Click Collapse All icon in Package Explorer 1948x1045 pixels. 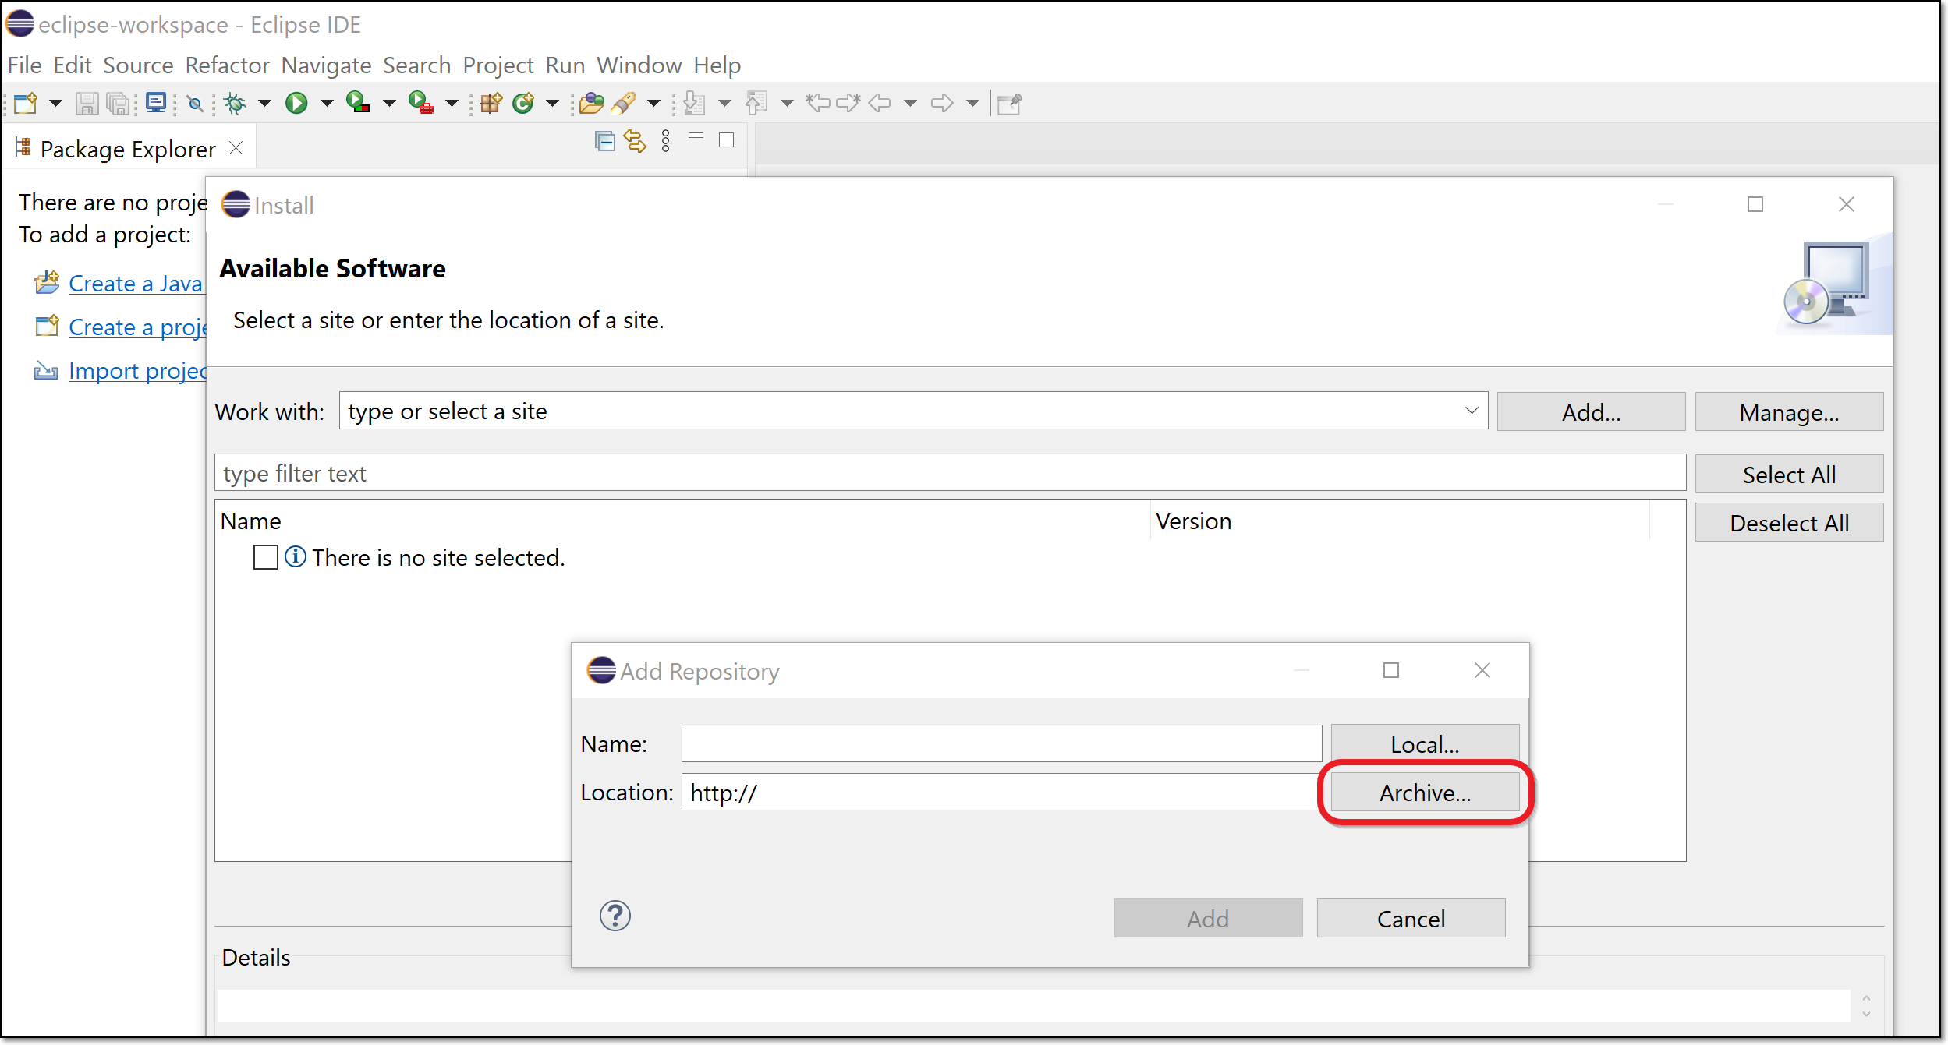click(x=605, y=141)
